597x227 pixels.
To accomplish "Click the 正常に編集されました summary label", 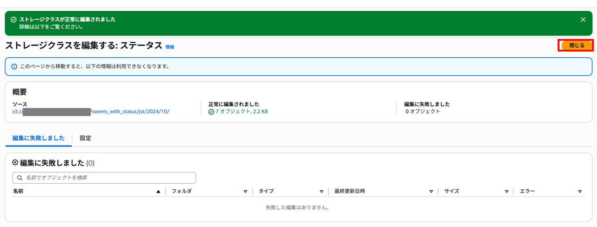I will click(x=234, y=104).
